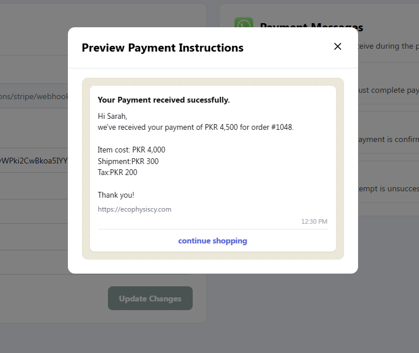Select the 'ust complete pay' message row
The height and width of the screenshot is (353, 419).
389,90
